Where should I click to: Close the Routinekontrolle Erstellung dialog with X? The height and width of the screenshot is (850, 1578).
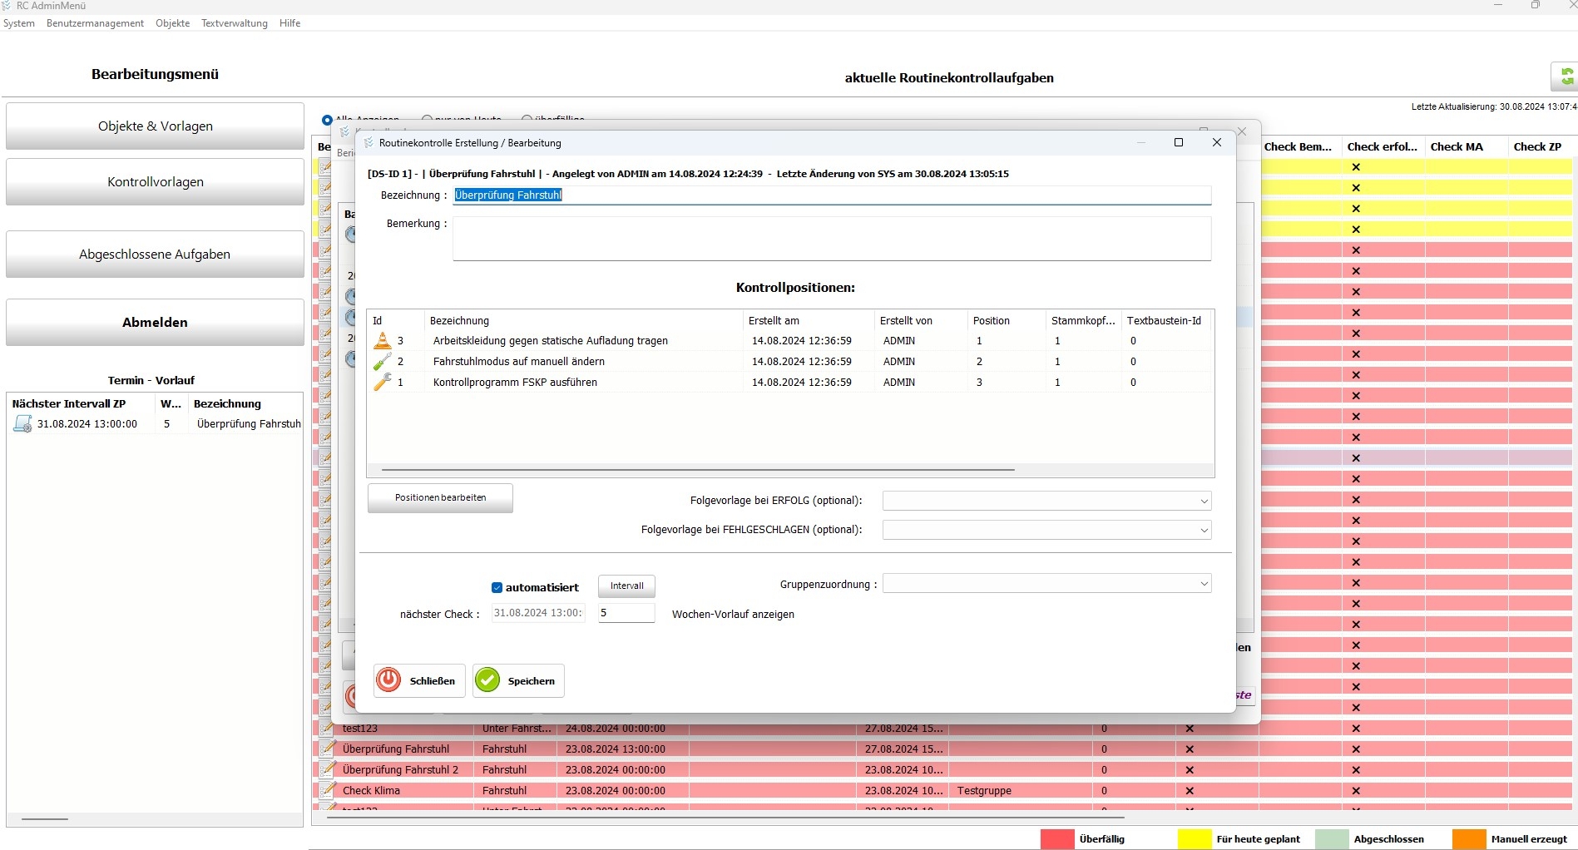(1217, 142)
